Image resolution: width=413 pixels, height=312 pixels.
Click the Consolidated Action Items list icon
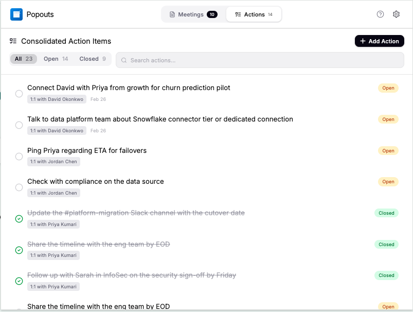click(13, 41)
